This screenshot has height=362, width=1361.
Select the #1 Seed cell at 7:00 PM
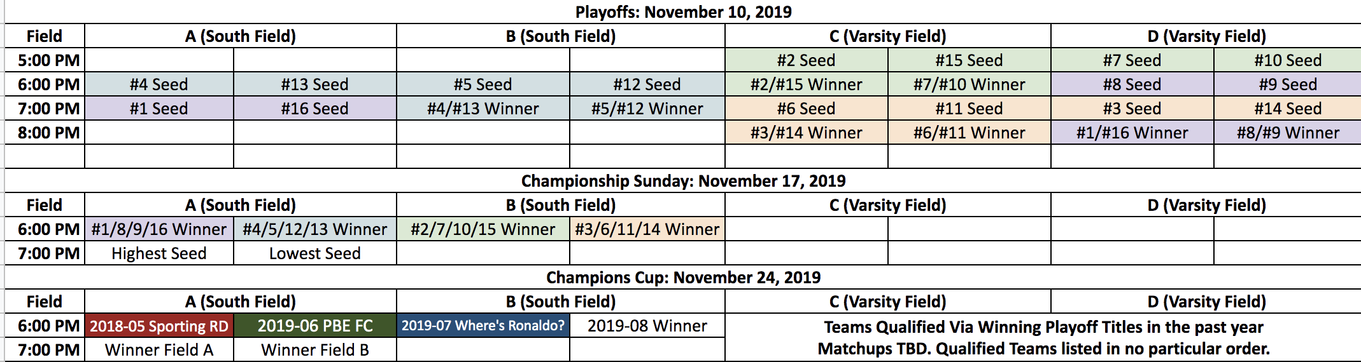tap(159, 109)
